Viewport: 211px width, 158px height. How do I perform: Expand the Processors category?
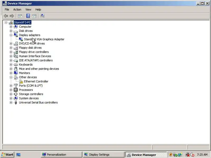click(x=11, y=90)
